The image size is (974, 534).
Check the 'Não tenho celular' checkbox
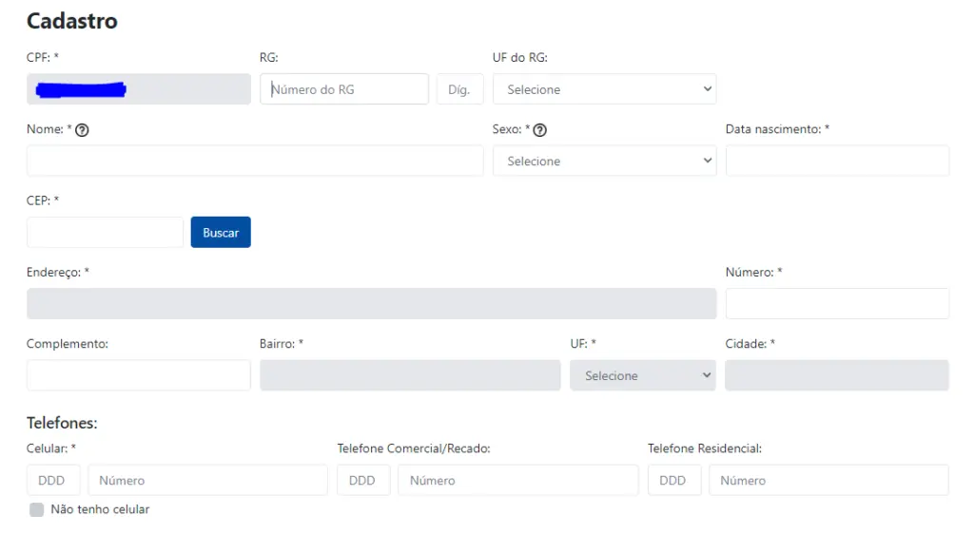pos(37,509)
